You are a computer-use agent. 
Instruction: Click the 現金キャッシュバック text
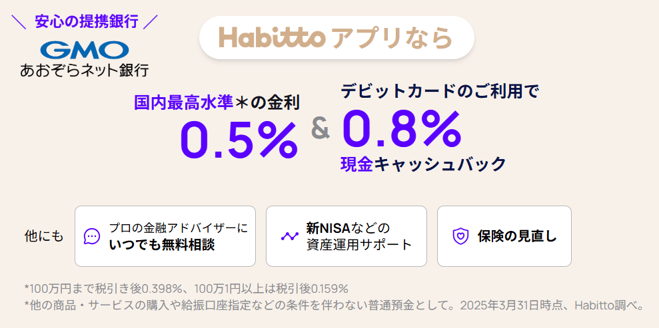point(423,164)
